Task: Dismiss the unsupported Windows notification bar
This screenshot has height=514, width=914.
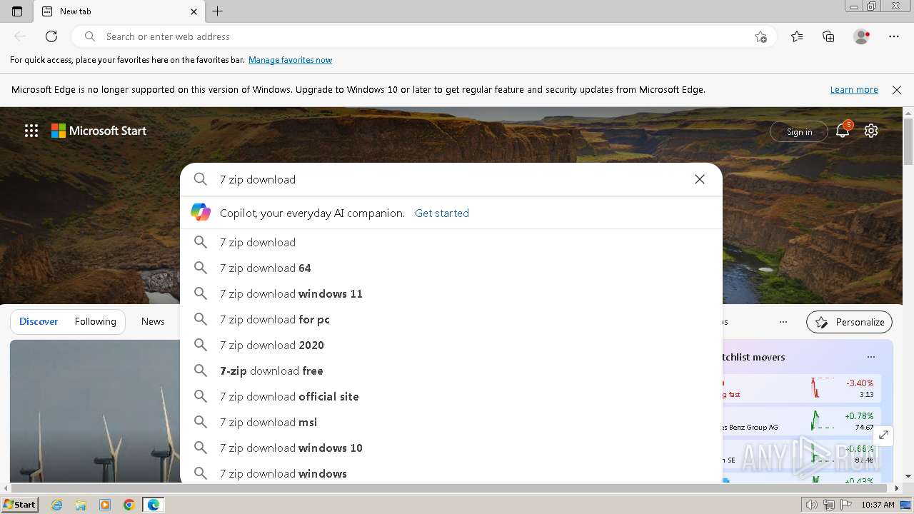Action: coord(897,90)
